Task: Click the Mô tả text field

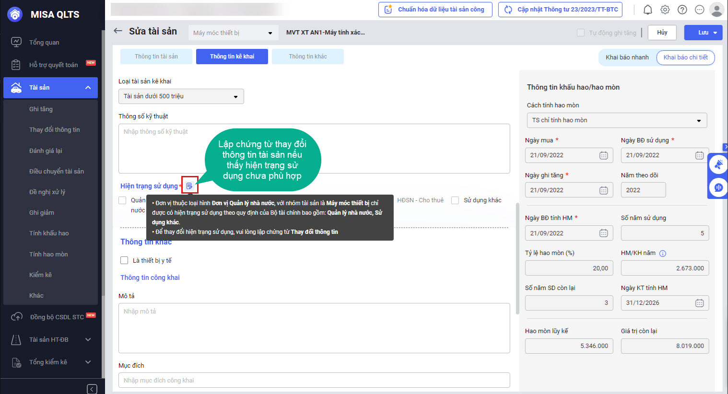Action: pyautogui.click(x=314, y=328)
